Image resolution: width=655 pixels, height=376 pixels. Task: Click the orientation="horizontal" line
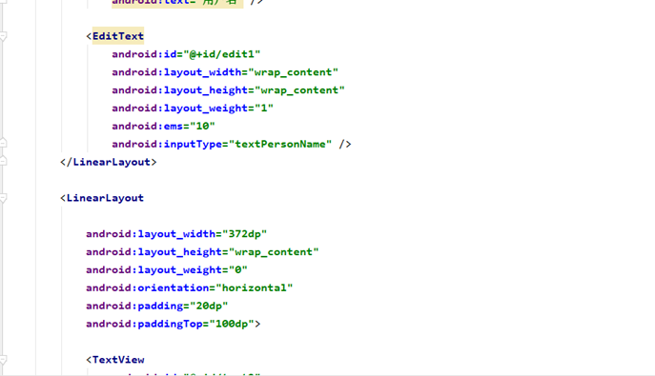coord(189,287)
